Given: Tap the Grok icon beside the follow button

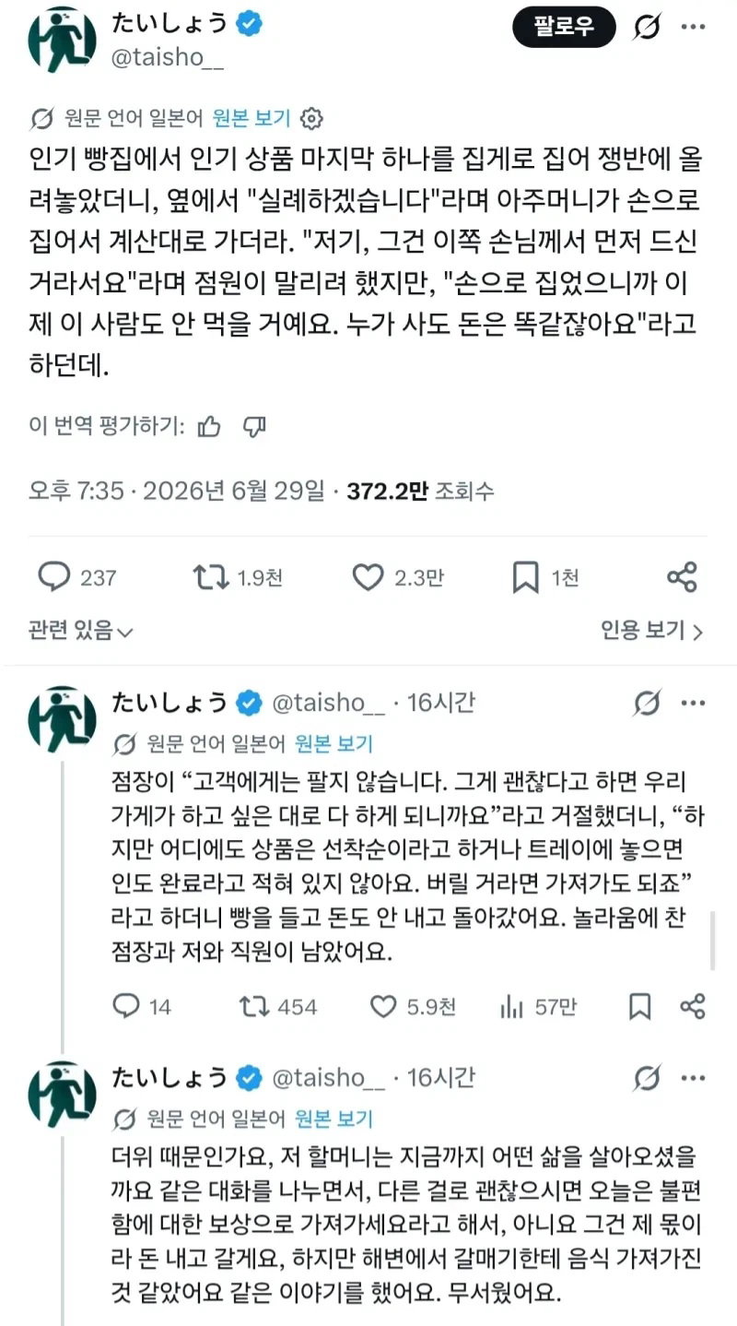Looking at the screenshot, I should [x=649, y=28].
